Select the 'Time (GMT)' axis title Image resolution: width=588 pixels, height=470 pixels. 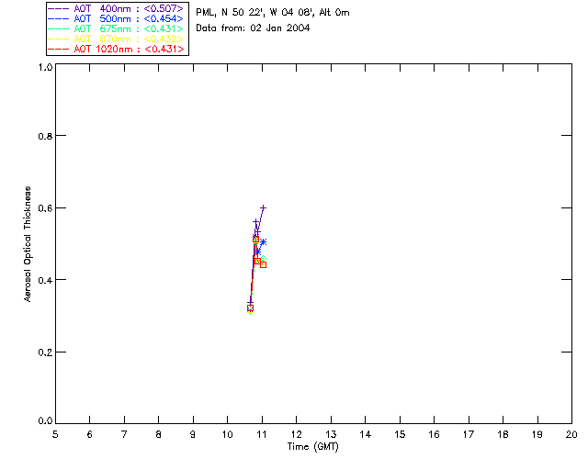313,447
